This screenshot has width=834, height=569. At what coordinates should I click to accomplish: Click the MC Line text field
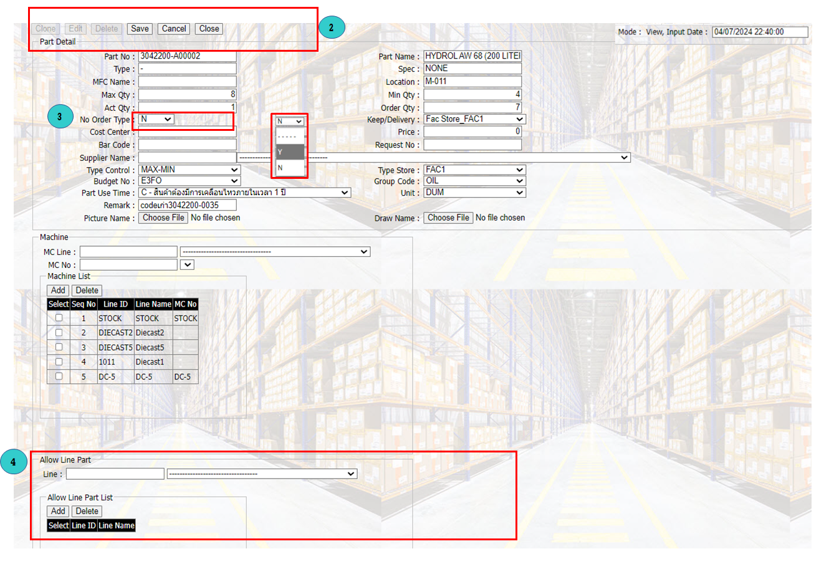128,252
